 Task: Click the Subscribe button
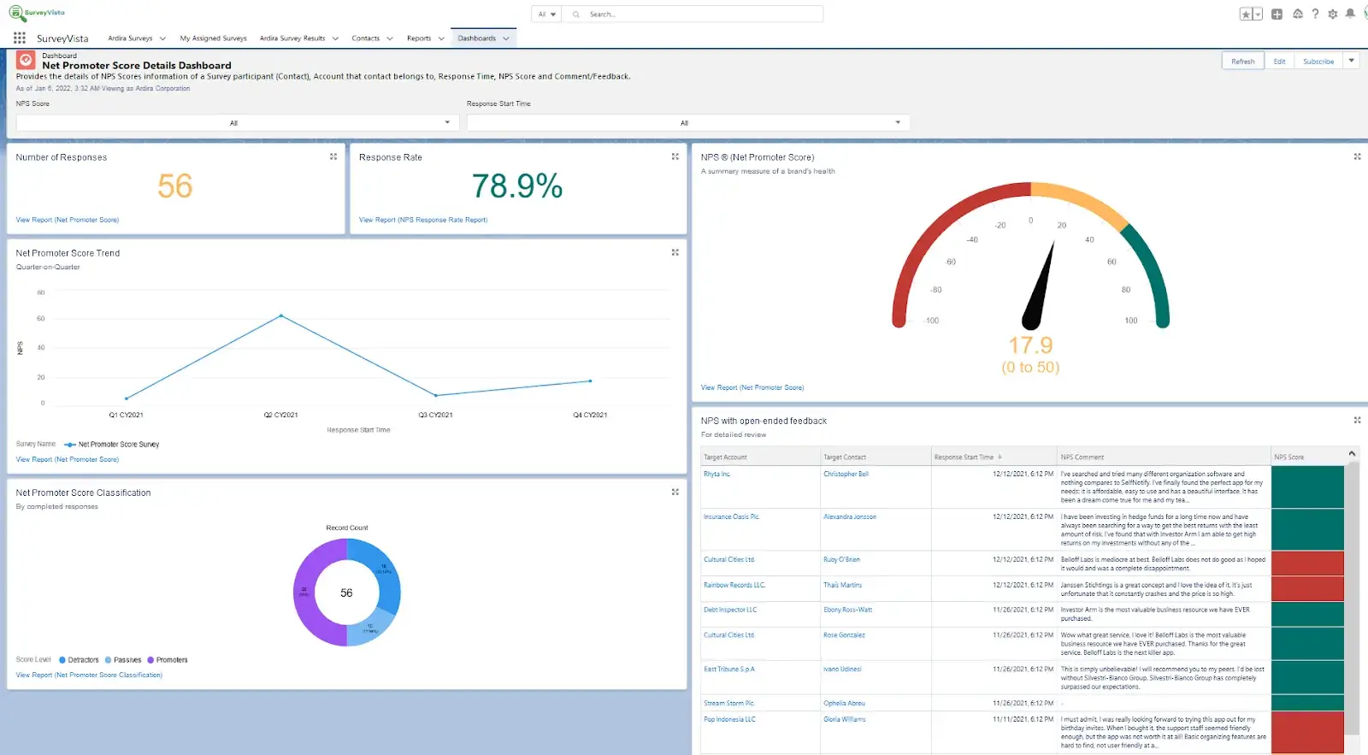pos(1318,61)
